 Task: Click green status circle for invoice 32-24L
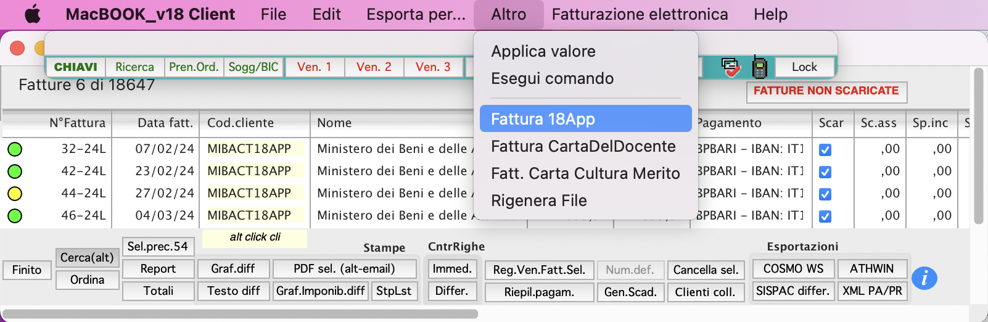(15, 149)
